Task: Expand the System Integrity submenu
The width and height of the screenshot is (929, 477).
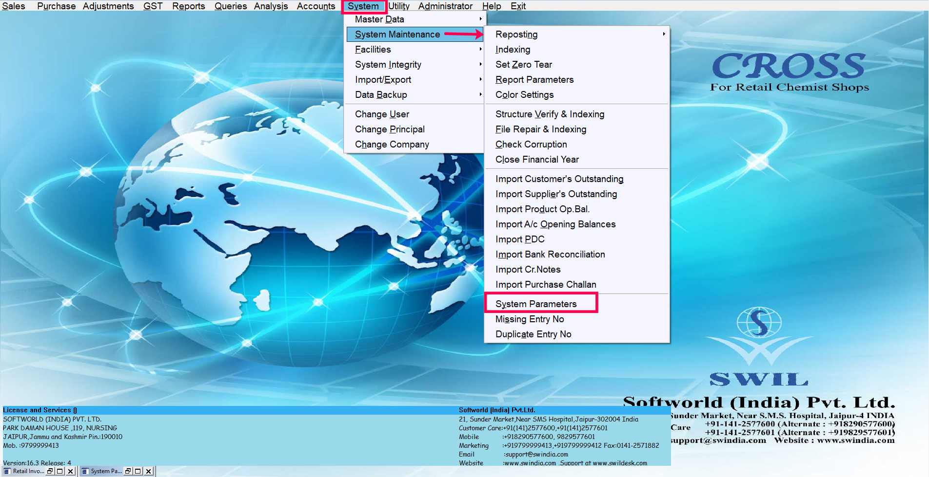Action: (x=415, y=64)
